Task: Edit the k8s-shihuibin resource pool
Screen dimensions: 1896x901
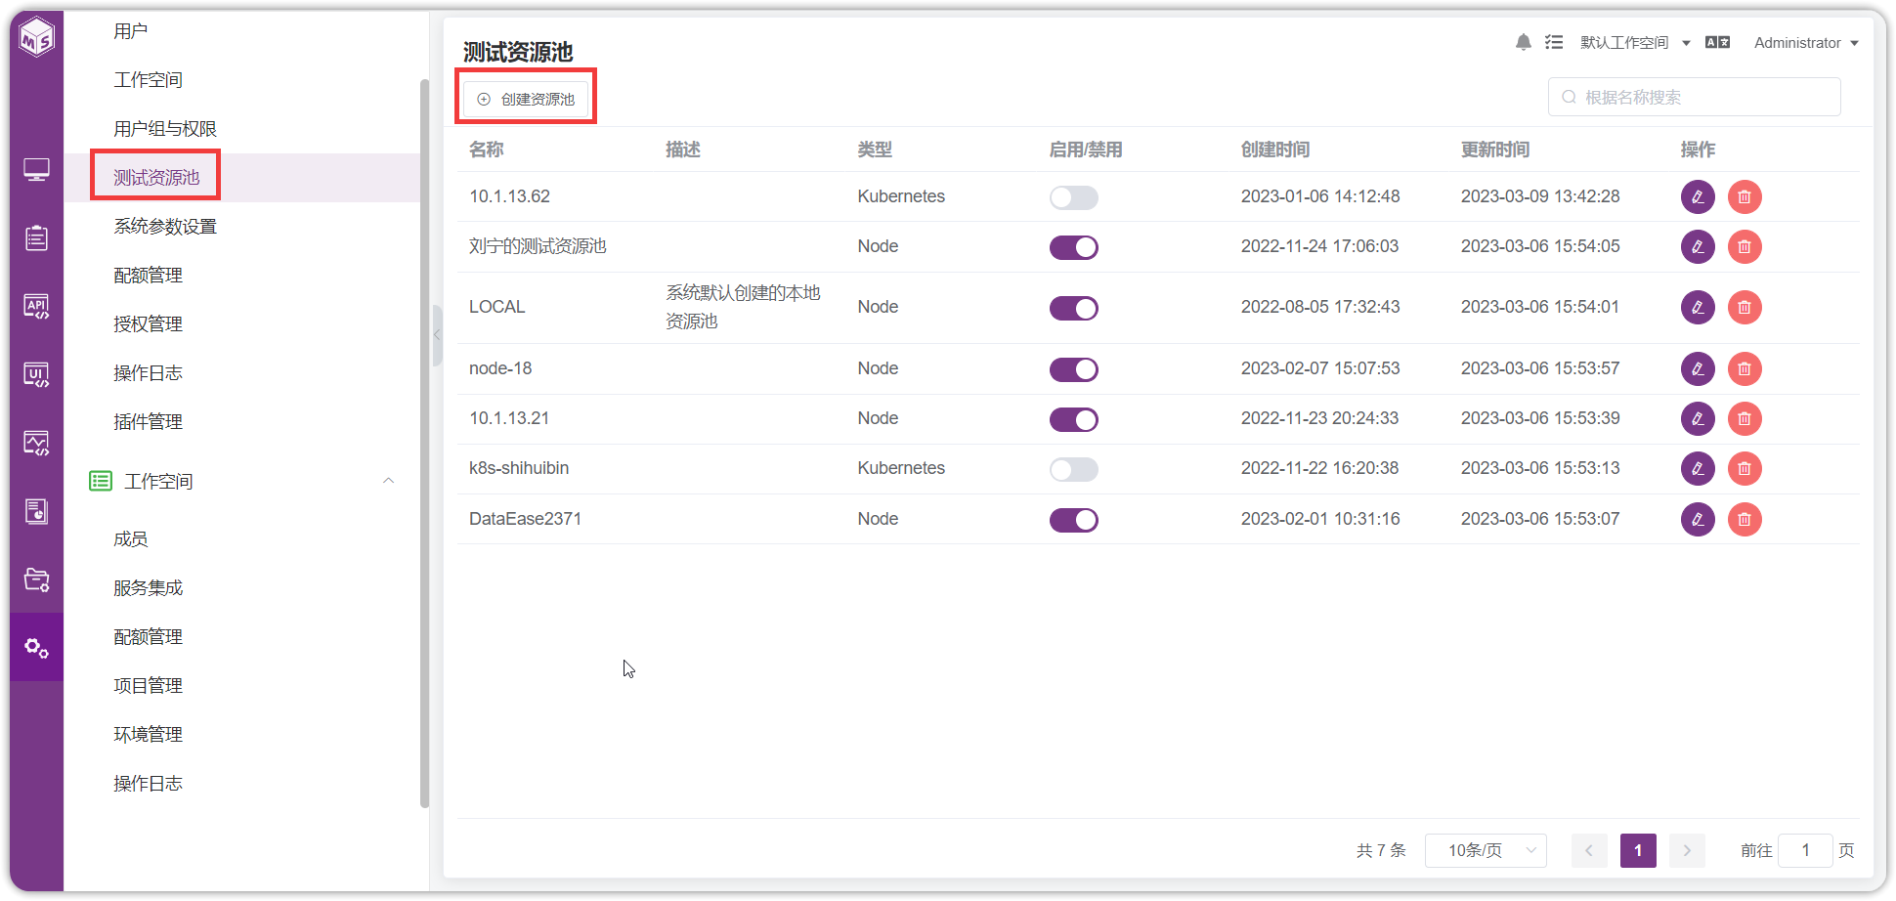Action: coord(1698,469)
